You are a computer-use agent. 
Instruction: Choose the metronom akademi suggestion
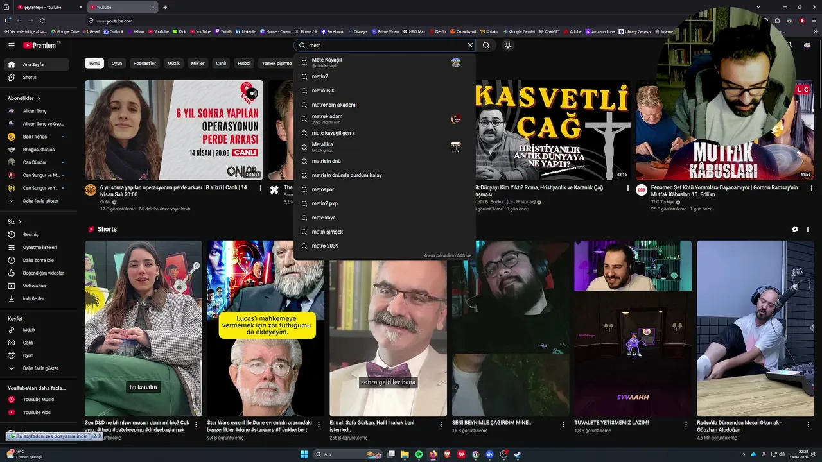click(x=384, y=105)
